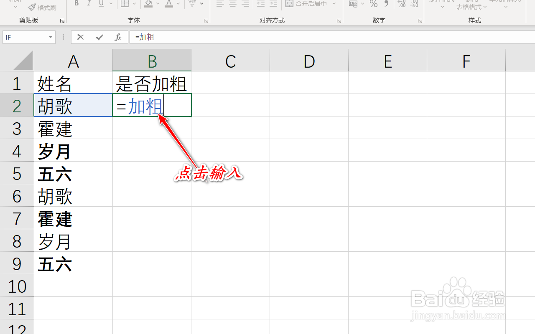The image size is (535, 334).
Task: Open the Font Color dropdown arrow
Action: 178,4
